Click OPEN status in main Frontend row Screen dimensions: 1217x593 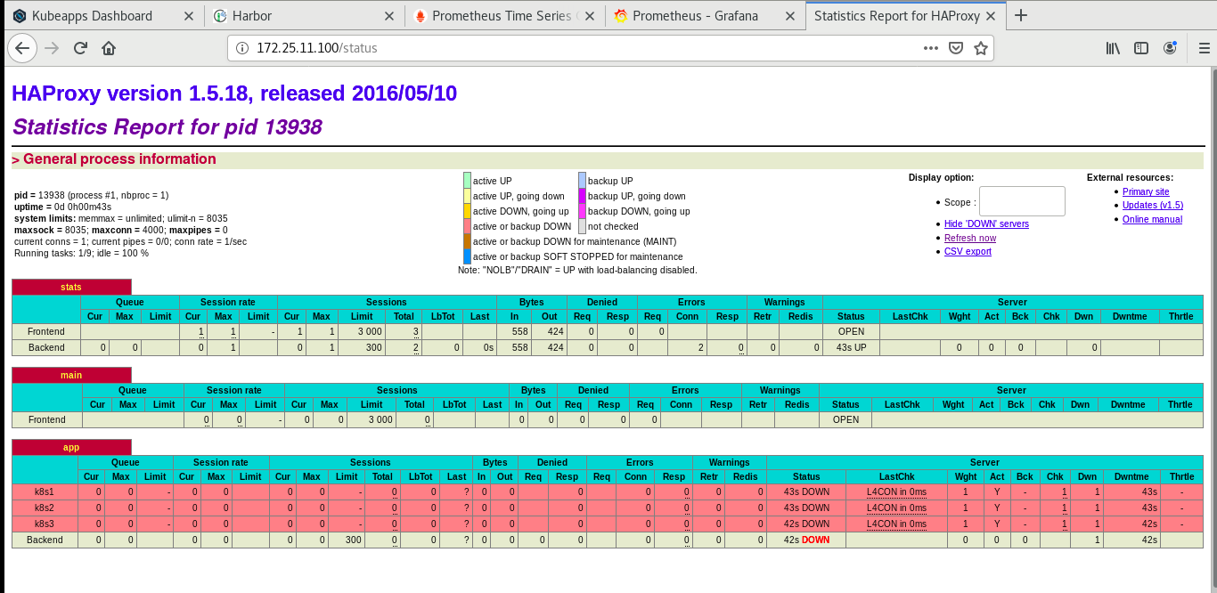pos(845,419)
